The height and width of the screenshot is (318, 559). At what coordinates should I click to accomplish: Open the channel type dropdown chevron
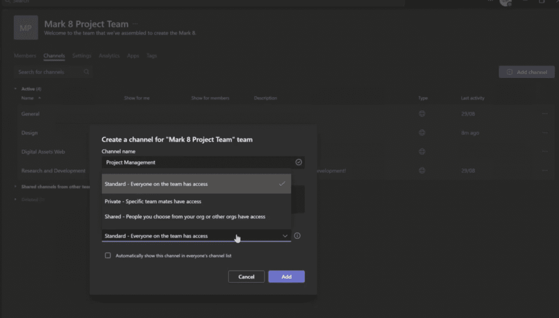285,235
